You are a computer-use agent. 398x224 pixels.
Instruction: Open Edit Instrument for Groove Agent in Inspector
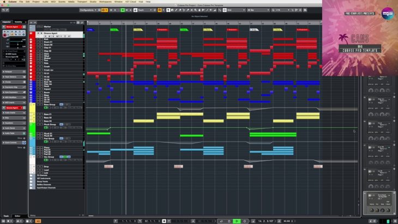click(x=24, y=27)
